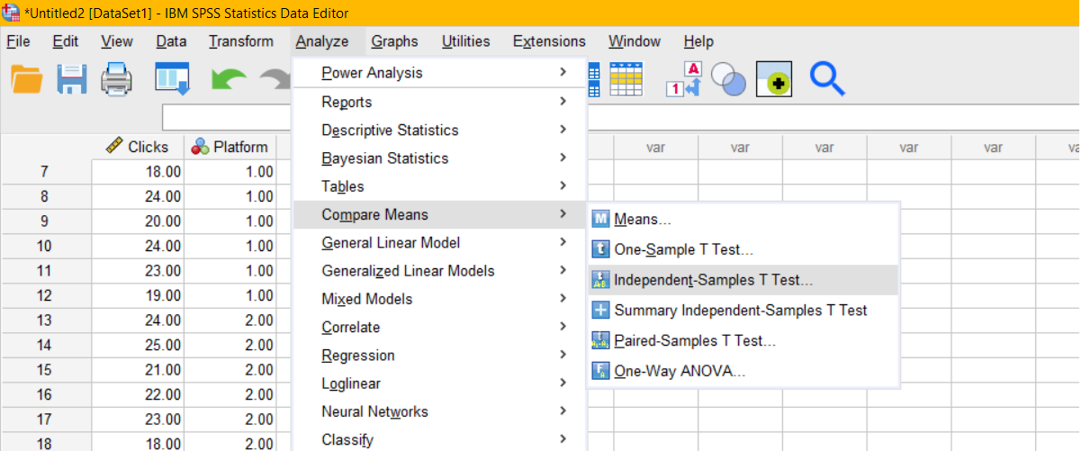1082x451 pixels.
Task: Expand the Descriptive Statistics submenu
Action: 440,130
